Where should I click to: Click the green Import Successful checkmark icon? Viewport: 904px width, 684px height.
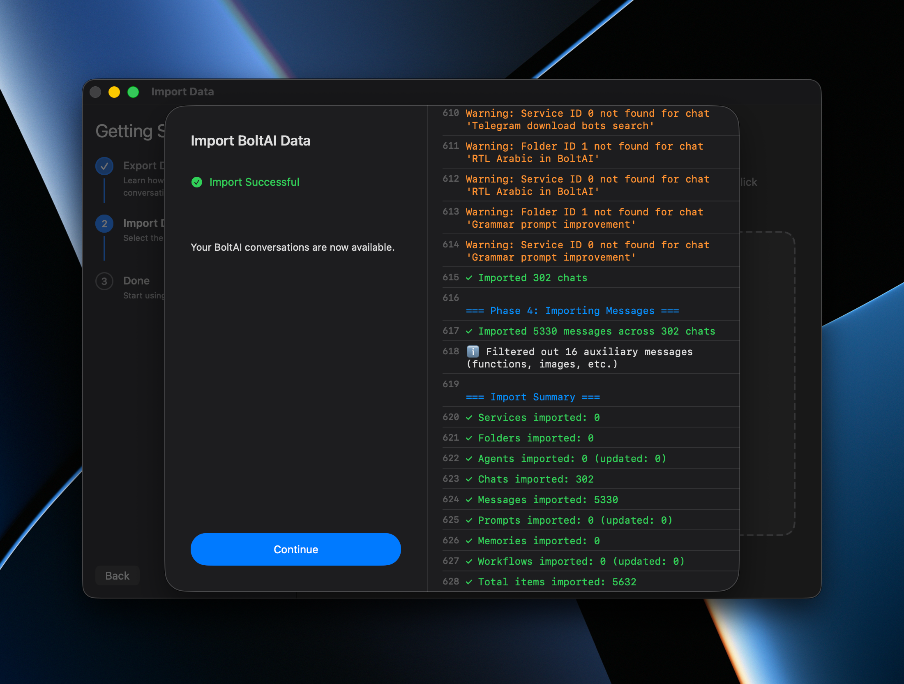[x=197, y=182]
